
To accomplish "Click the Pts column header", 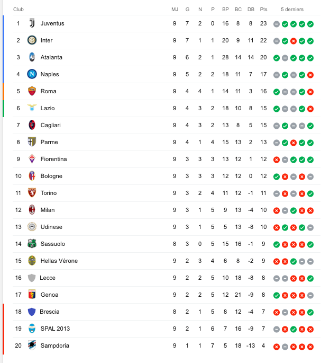I will coord(264,10).
